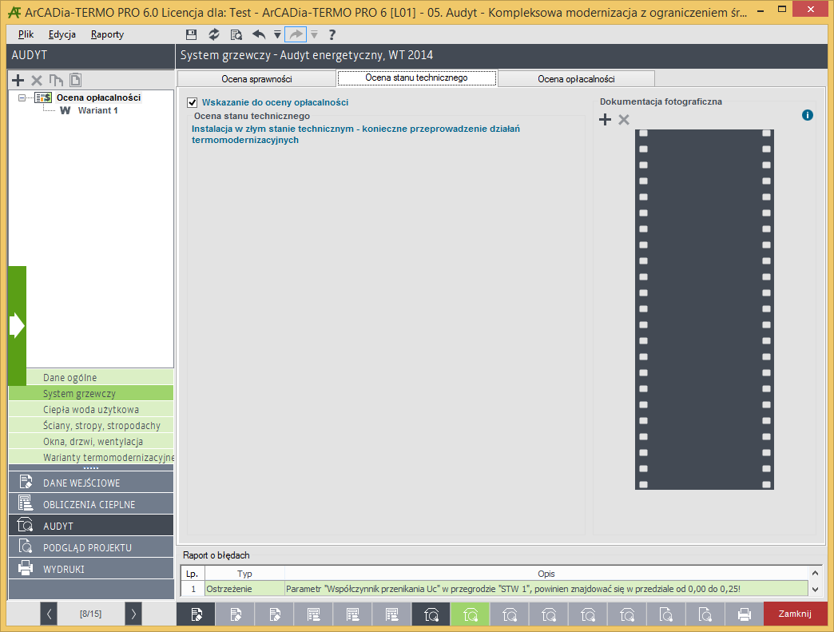Open the Edycja menu
This screenshot has width=834, height=632.
pos(62,34)
